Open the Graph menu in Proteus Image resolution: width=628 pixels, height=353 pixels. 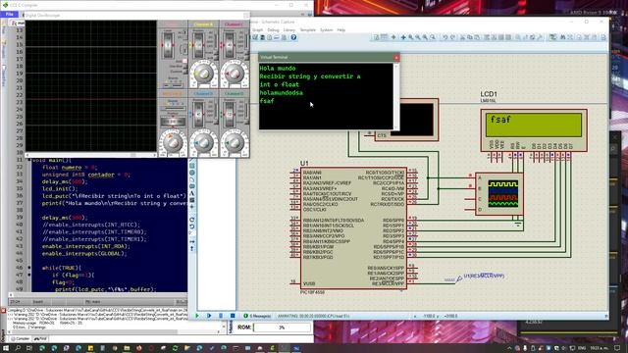(x=257, y=30)
